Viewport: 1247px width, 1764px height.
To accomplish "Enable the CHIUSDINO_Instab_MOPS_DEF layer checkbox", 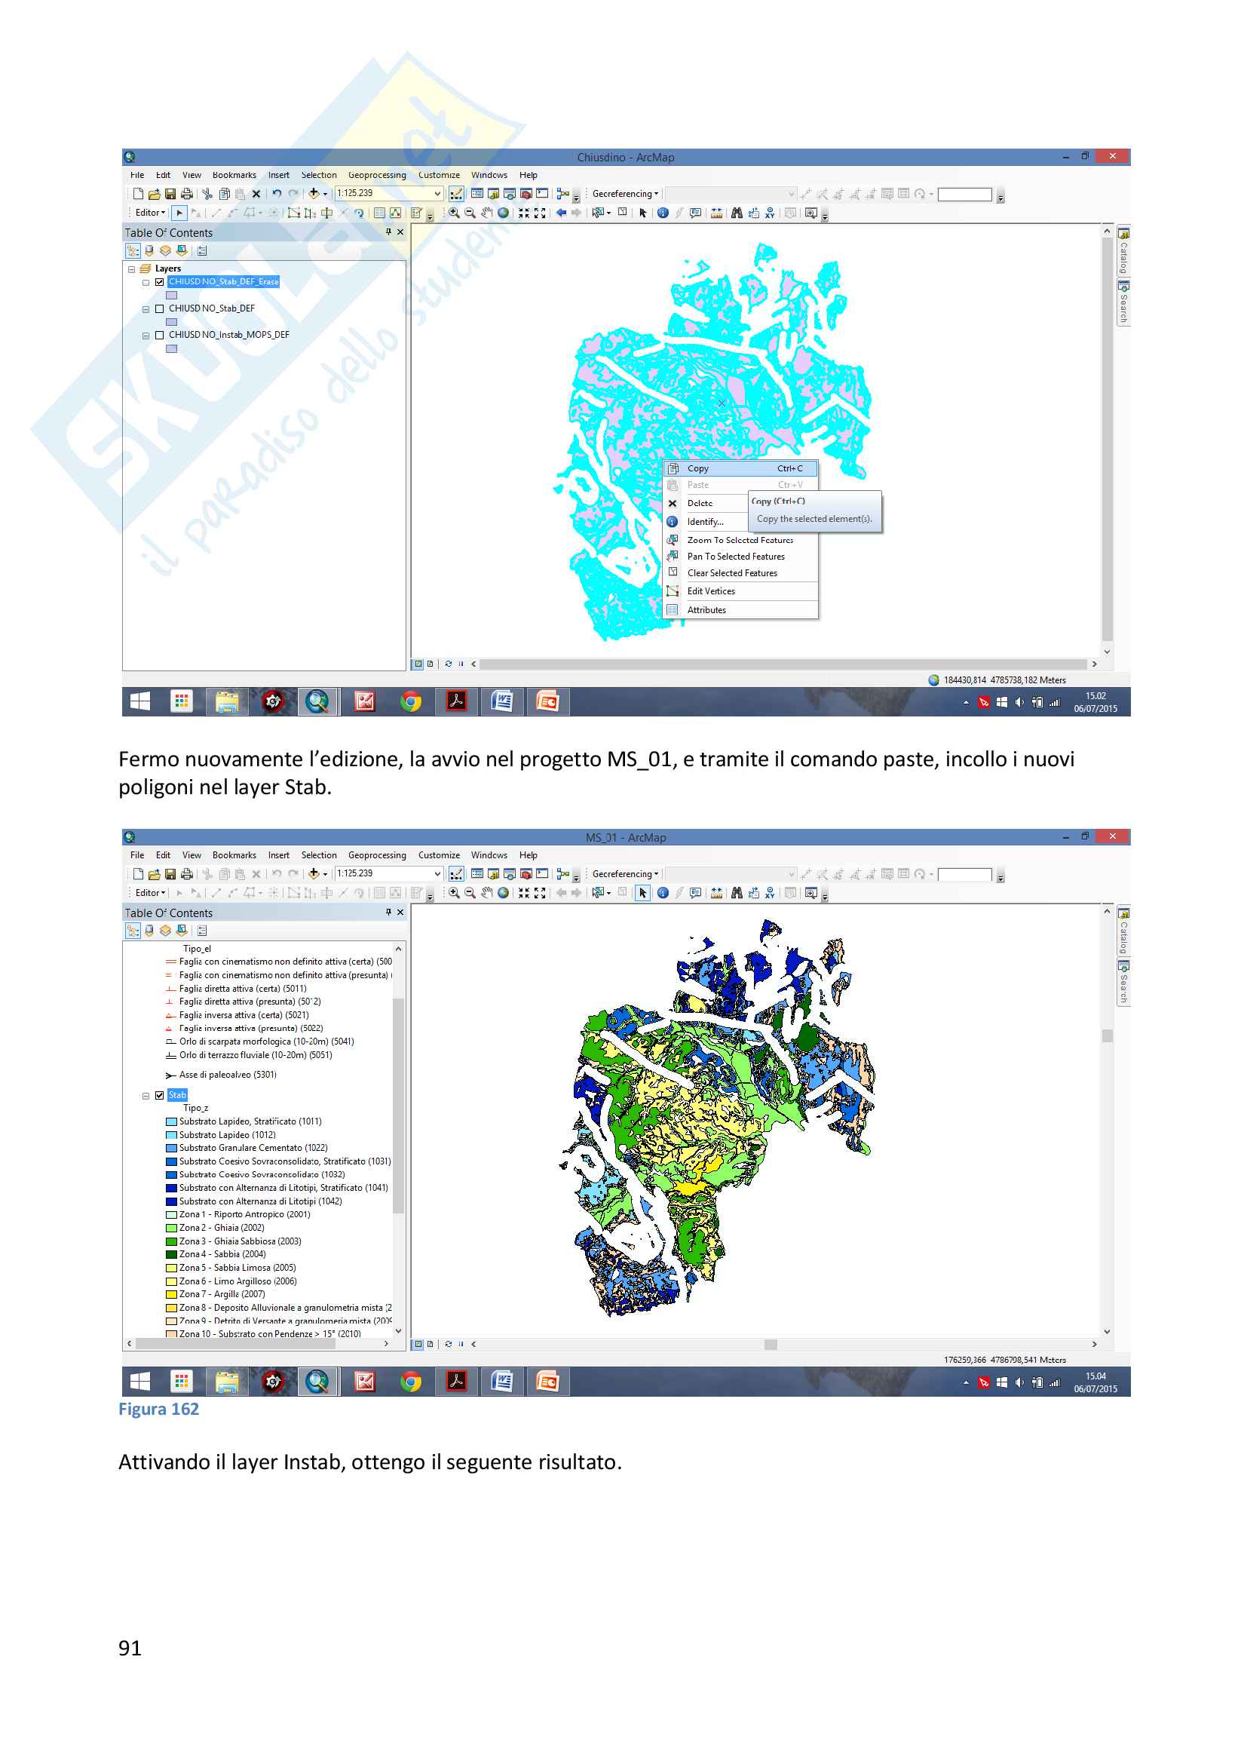I will [160, 335].
